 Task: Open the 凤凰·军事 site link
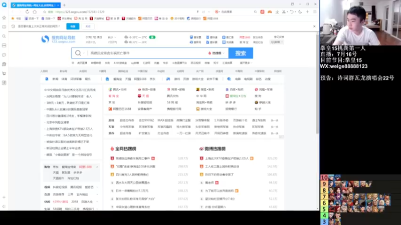pos(264,89)
